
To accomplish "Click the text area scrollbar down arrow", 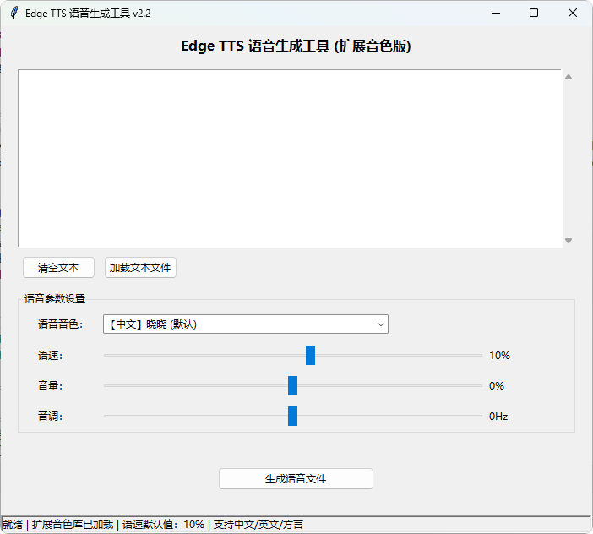I will coord(568,241).
